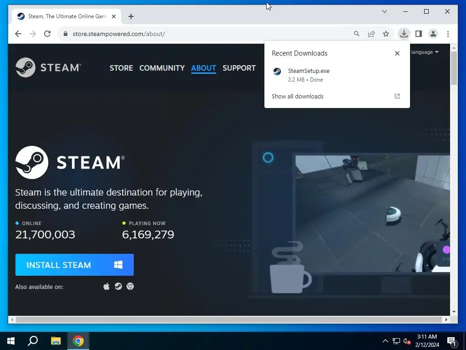Image resolution: width=466 pixels, height=350 pixels.
Task: Open the taskbar clock and date
Action: (x=427, y=341)
